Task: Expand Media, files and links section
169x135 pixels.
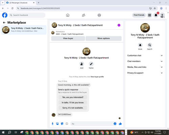Action: pyautogui.click(x=145, y=67)
